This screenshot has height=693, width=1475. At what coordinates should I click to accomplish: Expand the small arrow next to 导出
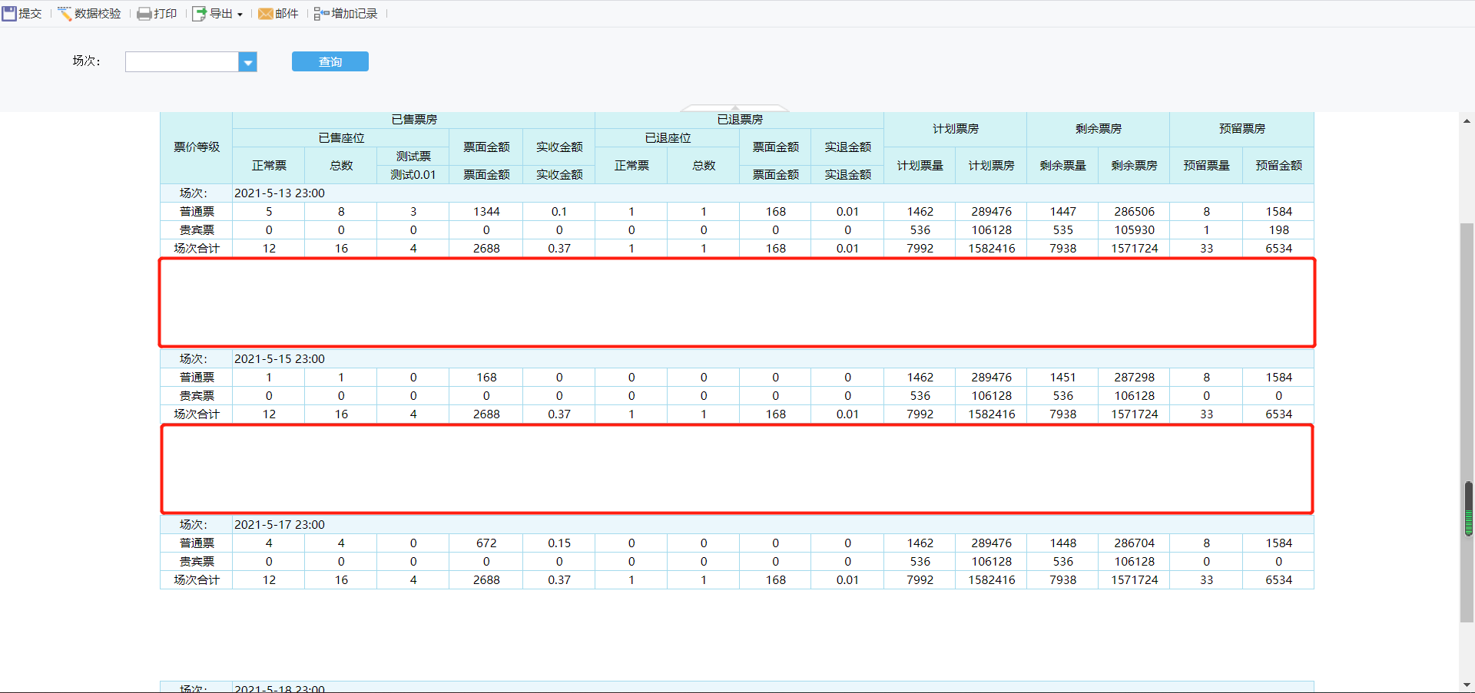click(x=240, y=15)
